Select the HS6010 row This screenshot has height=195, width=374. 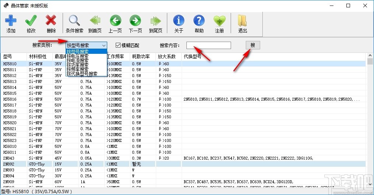pos(183,146)
